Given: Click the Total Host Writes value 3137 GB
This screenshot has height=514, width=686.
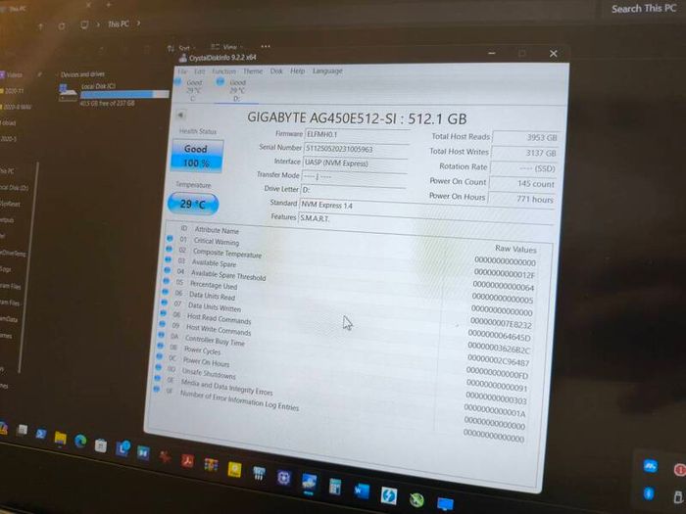Looking at the screenshot, I should click(x=525, y=153).
